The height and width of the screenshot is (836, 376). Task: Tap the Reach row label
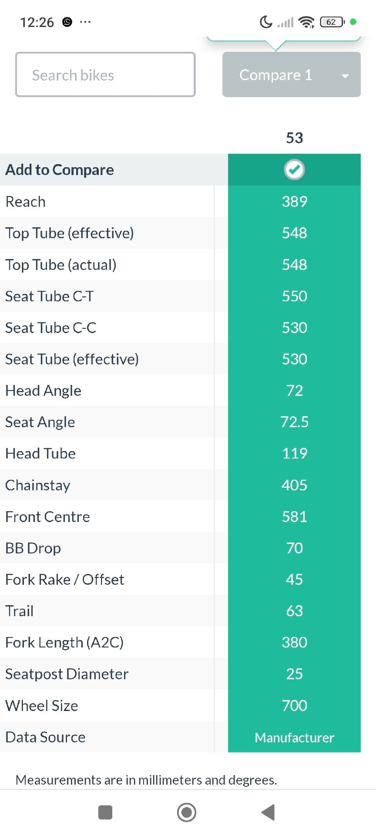coord(25,202)
